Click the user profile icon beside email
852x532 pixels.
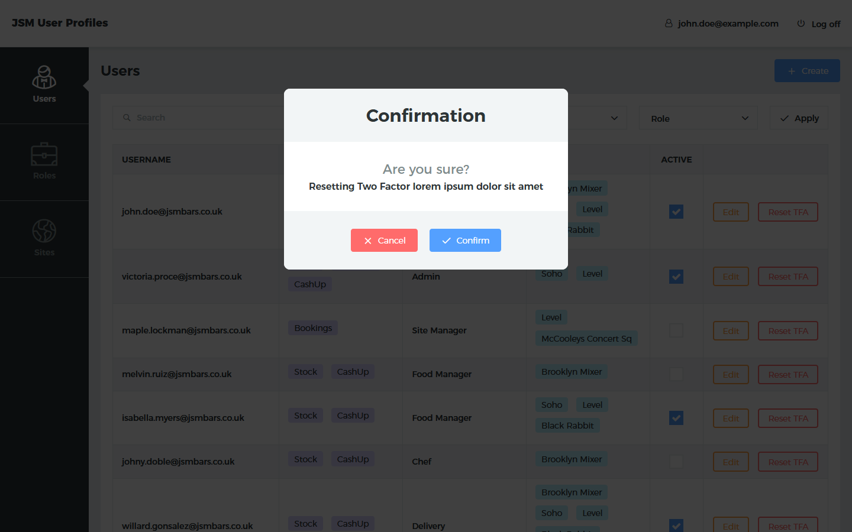[x=669, y=24]
